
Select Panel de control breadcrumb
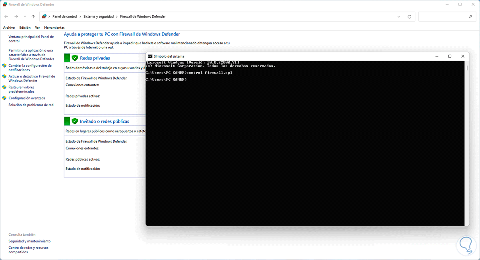(65, 17)
